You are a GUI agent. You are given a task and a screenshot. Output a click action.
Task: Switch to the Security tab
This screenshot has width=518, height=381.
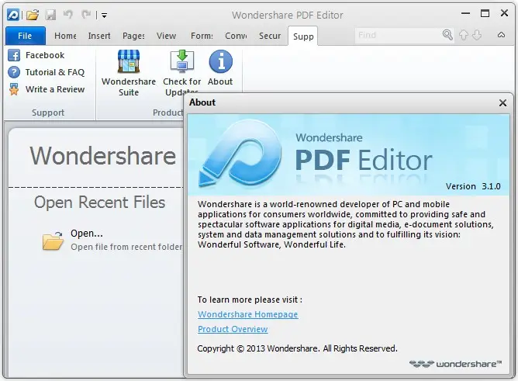tap(270, 36)
